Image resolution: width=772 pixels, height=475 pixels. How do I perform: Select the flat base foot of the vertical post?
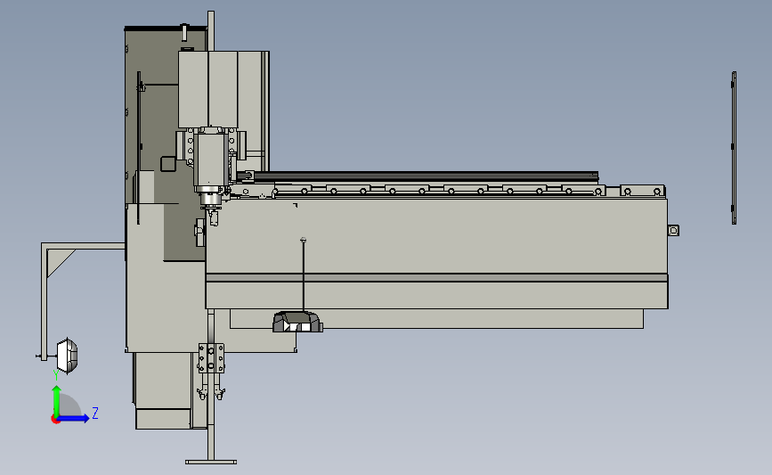[x=211, y=462]
